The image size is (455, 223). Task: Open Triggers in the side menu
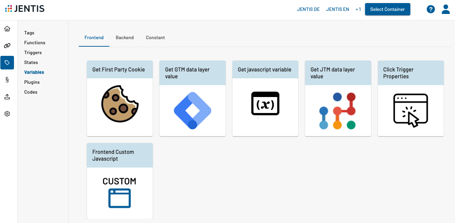click(33, 52)
